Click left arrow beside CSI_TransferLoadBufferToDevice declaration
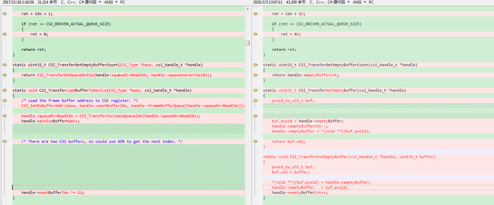494x205 pixels. [x=4, y=90]
